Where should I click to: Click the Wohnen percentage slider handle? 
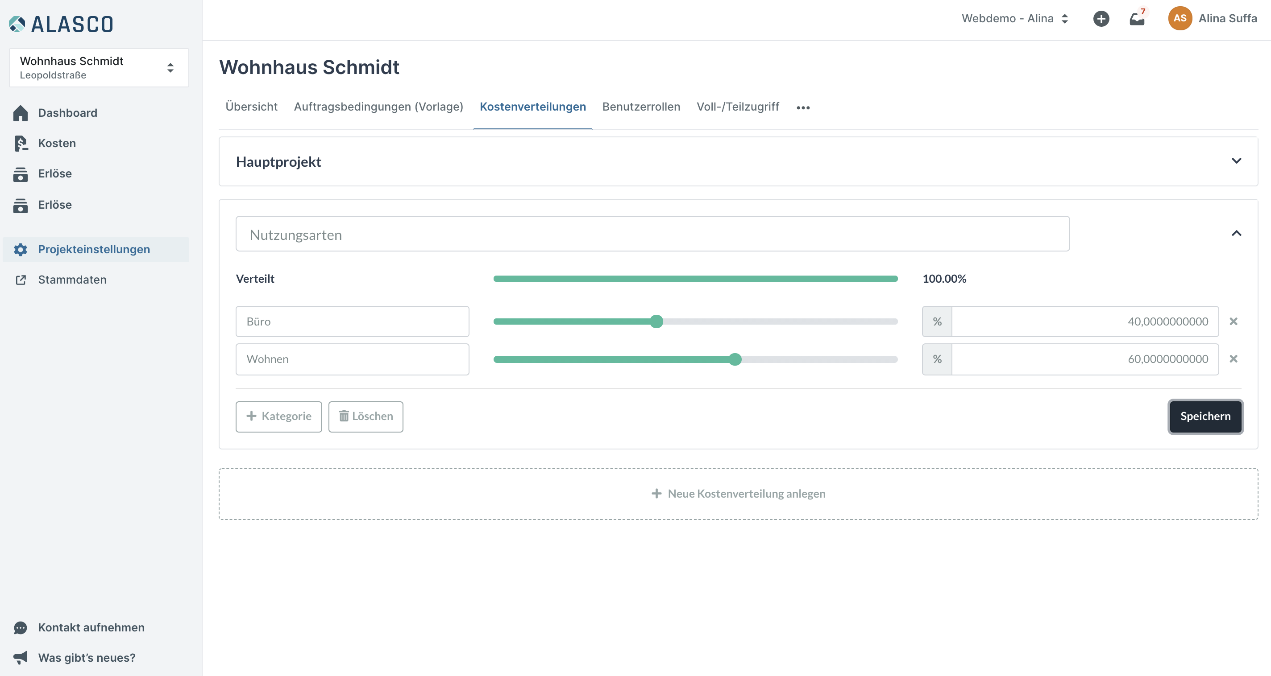735,359
